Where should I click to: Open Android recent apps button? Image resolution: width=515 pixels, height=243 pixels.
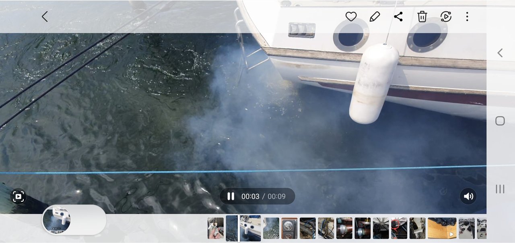[500, 189]
